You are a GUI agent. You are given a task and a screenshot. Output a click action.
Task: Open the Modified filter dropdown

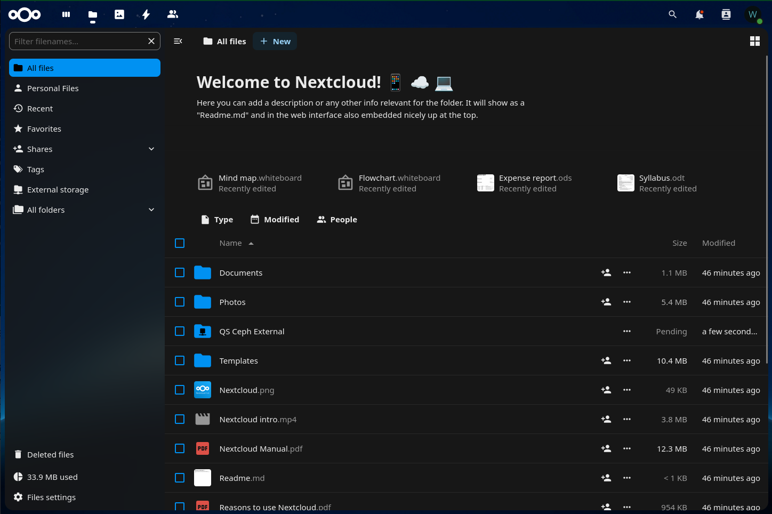[x=275, y=219]
